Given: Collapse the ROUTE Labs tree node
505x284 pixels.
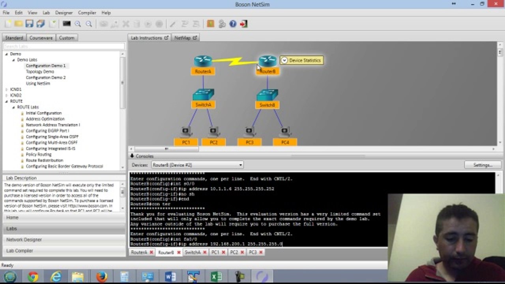Looking at the screenshot, I should (13, 107).
